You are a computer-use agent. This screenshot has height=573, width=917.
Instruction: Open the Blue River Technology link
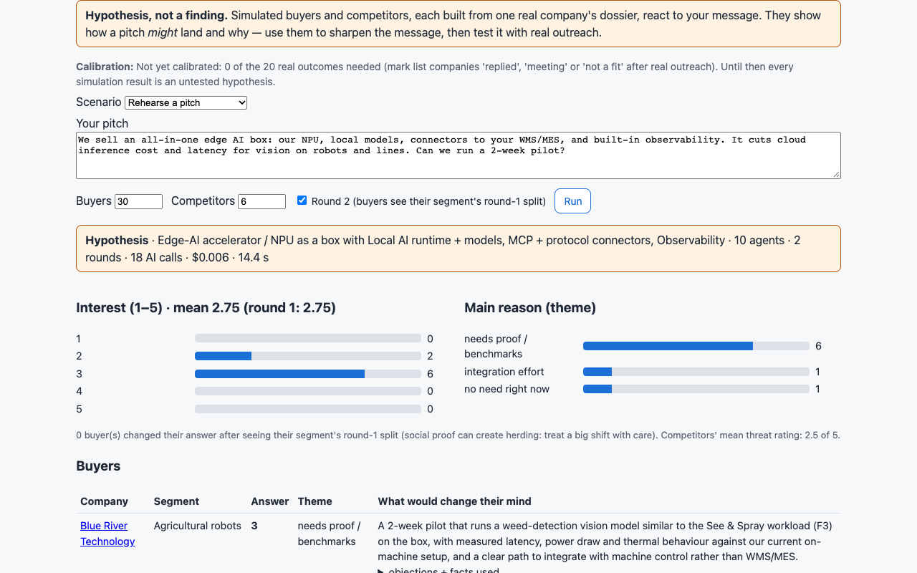point(107,534)
